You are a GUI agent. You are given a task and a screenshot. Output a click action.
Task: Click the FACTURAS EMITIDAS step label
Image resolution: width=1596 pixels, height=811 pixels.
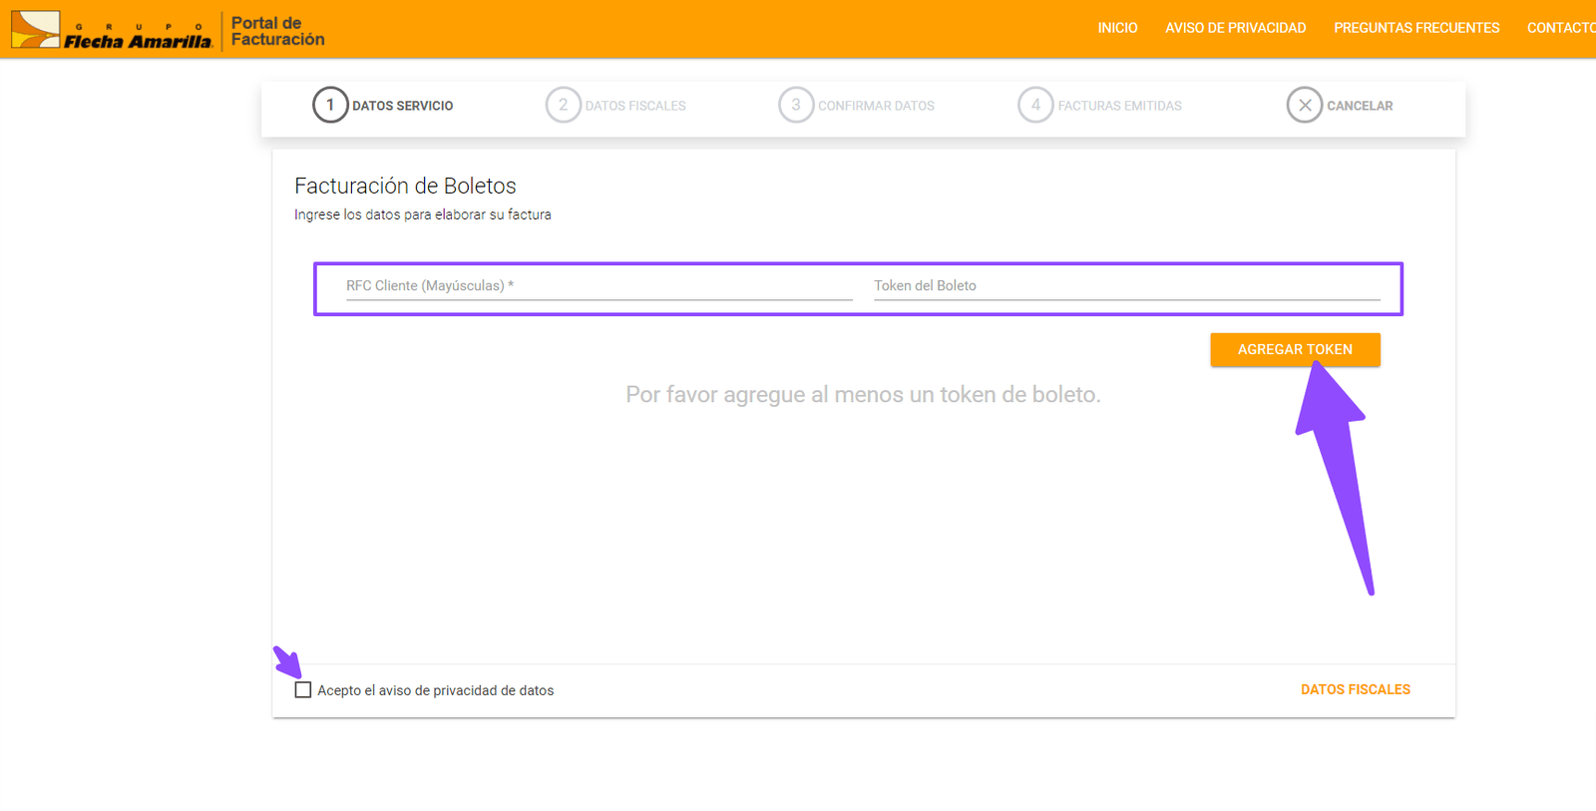[1120, 106]
